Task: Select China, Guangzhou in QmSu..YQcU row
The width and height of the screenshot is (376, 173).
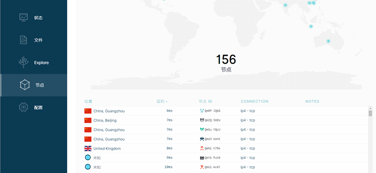Action: pos(109,130)
